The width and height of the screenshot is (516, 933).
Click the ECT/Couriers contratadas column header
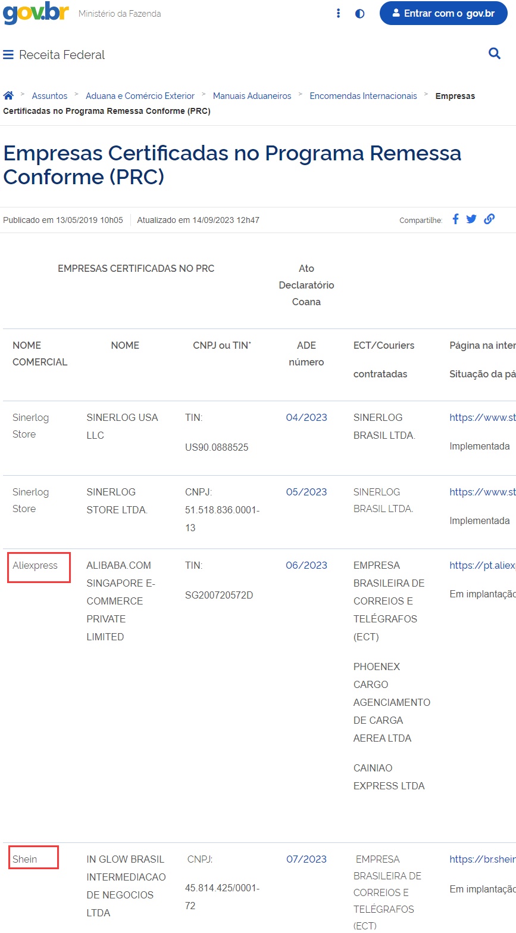pyautogui.click(x=384, y=359)
